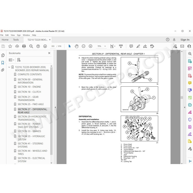Show Page Thumbnails panel
This screenshot has width=193, height=193.
tap(3, 55)
